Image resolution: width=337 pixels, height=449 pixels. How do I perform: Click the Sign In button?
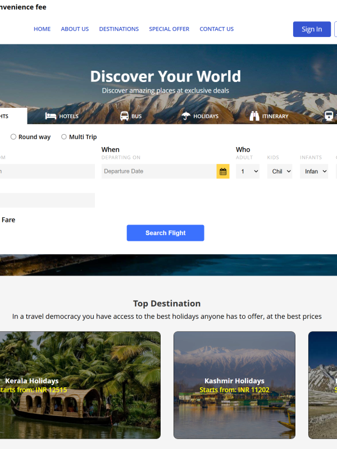[312, 29]
